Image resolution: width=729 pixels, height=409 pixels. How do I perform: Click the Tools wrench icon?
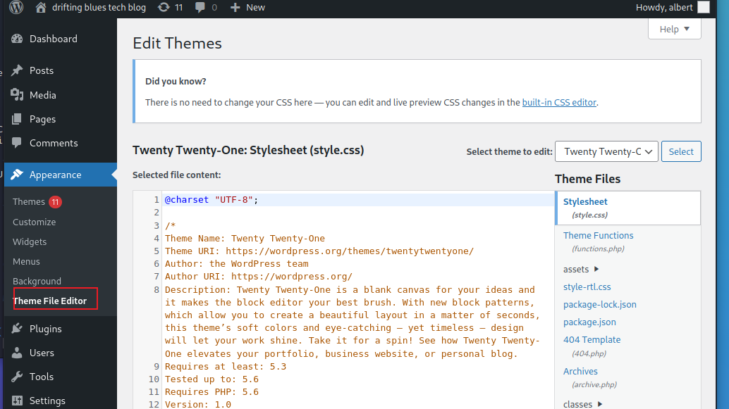[18, 377]
